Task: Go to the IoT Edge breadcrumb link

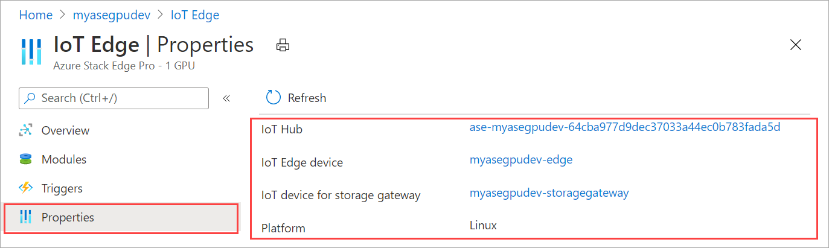Action: pyautogui.click(x=194, y=15)
